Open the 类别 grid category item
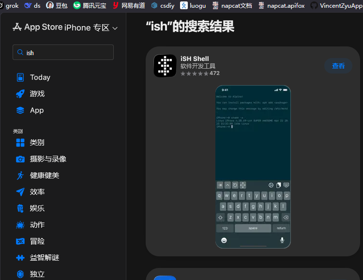Image resolution: width=363 pixels, height=280 pixels. (x=30, y=143)
